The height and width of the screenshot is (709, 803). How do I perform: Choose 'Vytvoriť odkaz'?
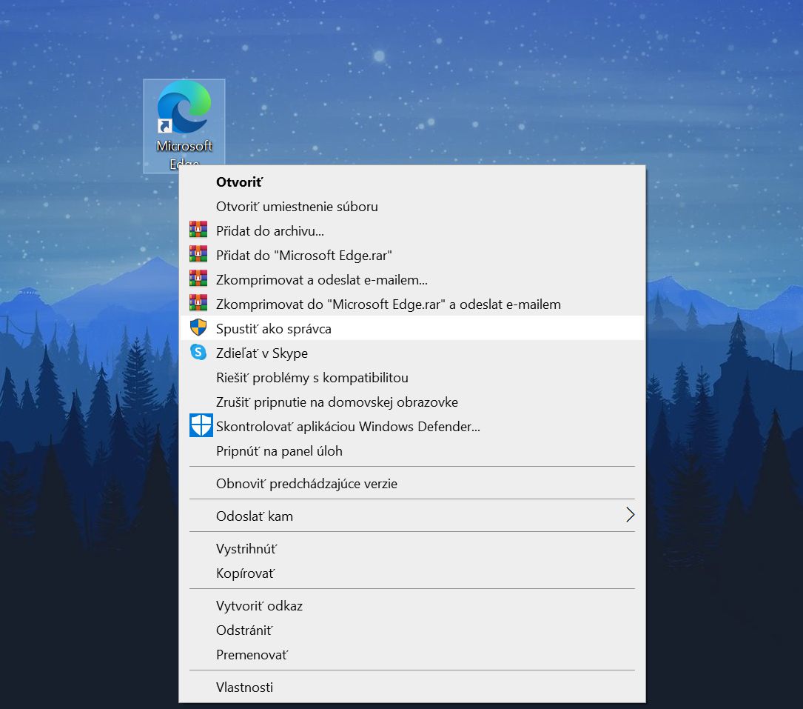(411, 606)
